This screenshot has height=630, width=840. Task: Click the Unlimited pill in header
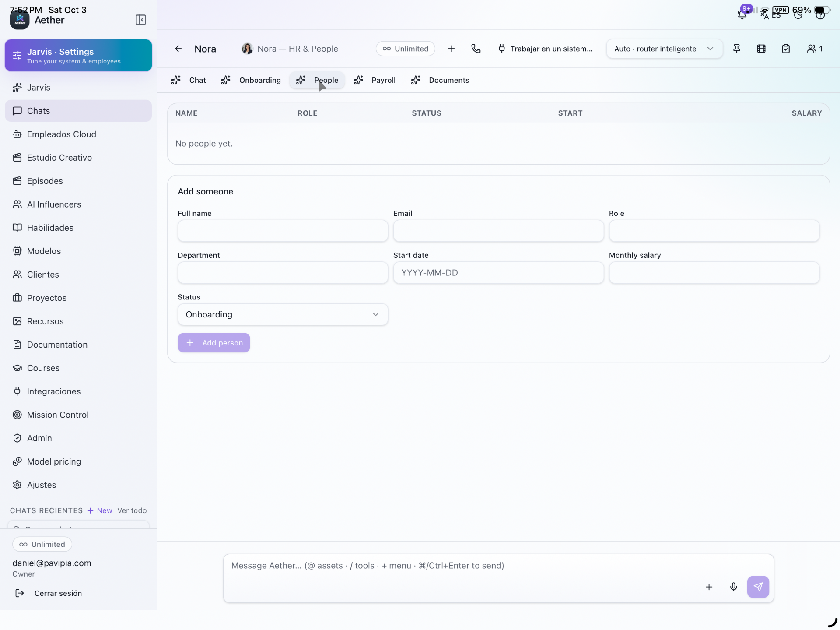405,49
